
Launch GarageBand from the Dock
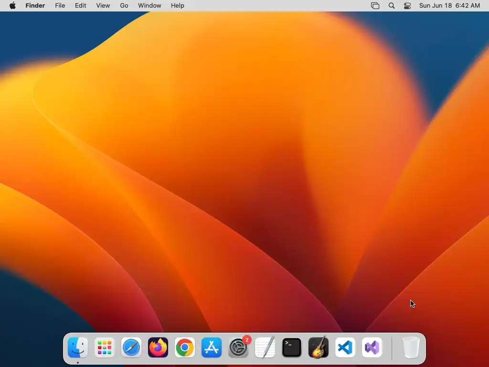click(x=319, y=347)
